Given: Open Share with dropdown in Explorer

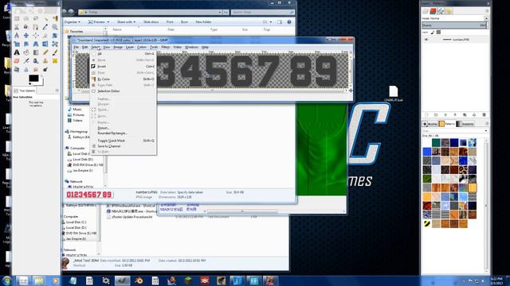Looking at the screenshot, I should click(x=126, y=21).
